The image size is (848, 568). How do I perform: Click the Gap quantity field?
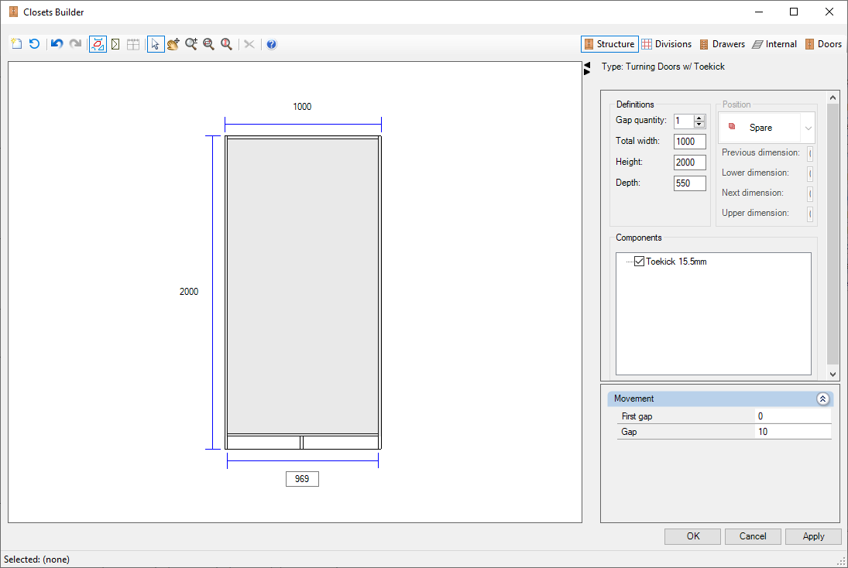(684, 121)
